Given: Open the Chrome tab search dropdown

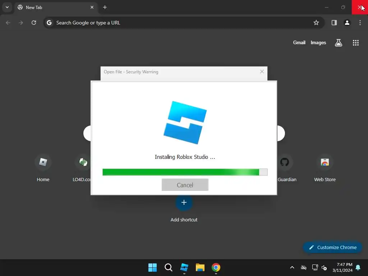Looking at the screenshot, I should coord(7,7).
